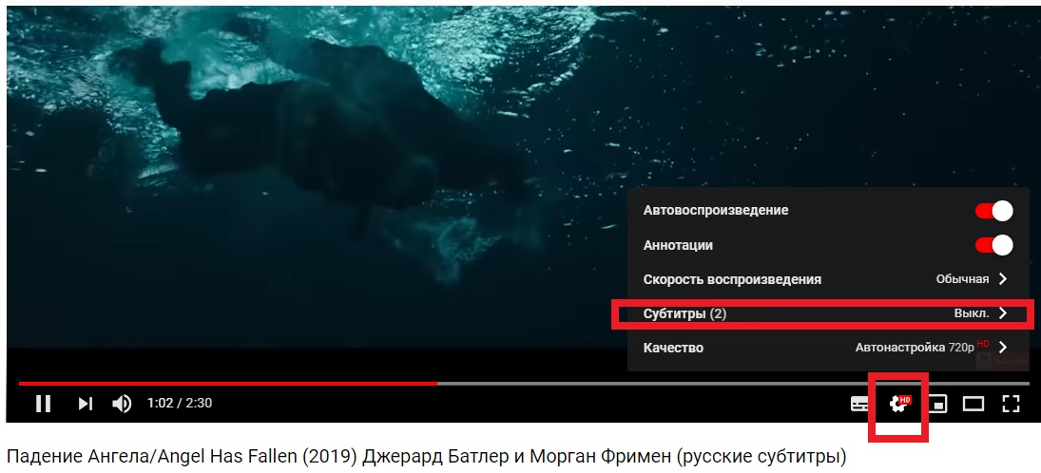Switch to miniplayer mode

click(937, 404)
